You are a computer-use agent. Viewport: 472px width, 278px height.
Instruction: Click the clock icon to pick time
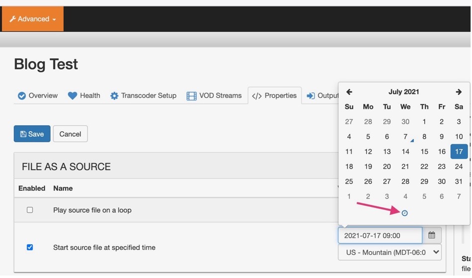(404, 213)
